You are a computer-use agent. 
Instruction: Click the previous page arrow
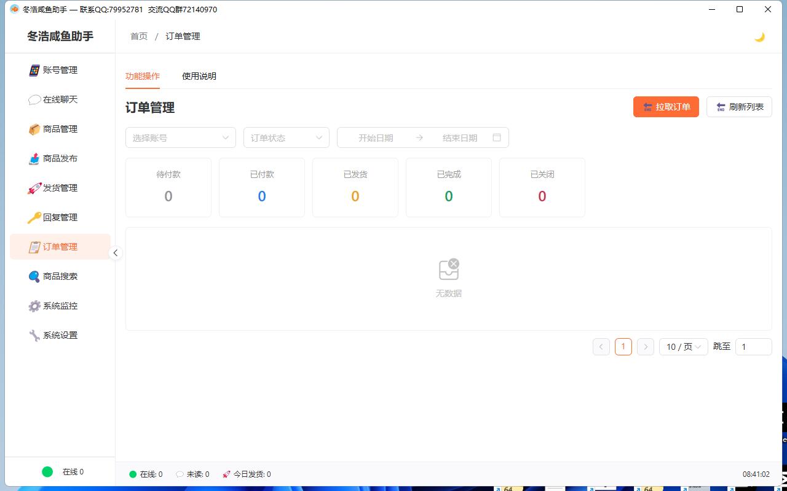[x=601, y=347]
